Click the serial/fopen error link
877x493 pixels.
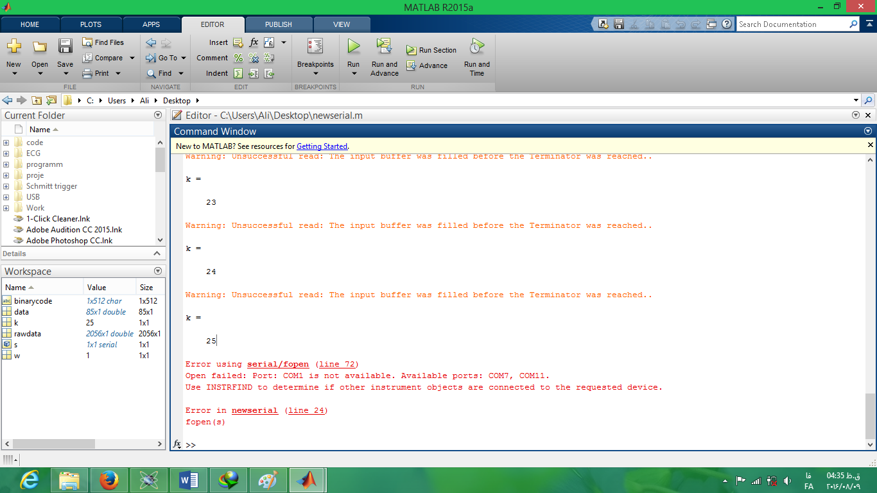[x=278, y=365]
